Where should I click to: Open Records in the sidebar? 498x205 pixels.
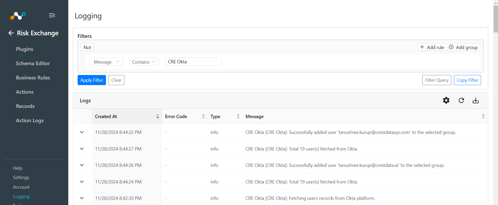coord(25,106)
